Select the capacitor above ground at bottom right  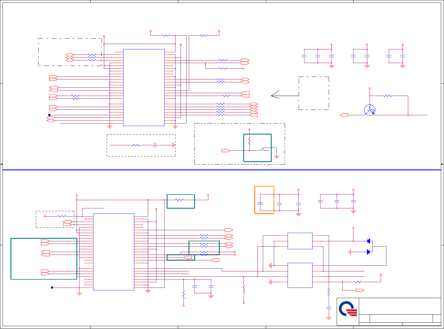(329, 308)
